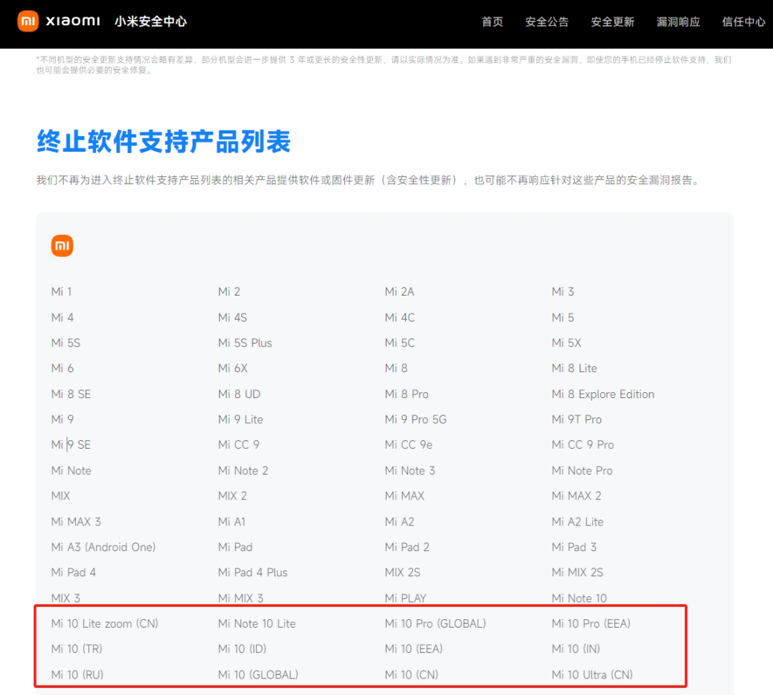Select the Mi CC 9 Pro entry
Screen dimensions: 773x695
(x=583, y=445)
